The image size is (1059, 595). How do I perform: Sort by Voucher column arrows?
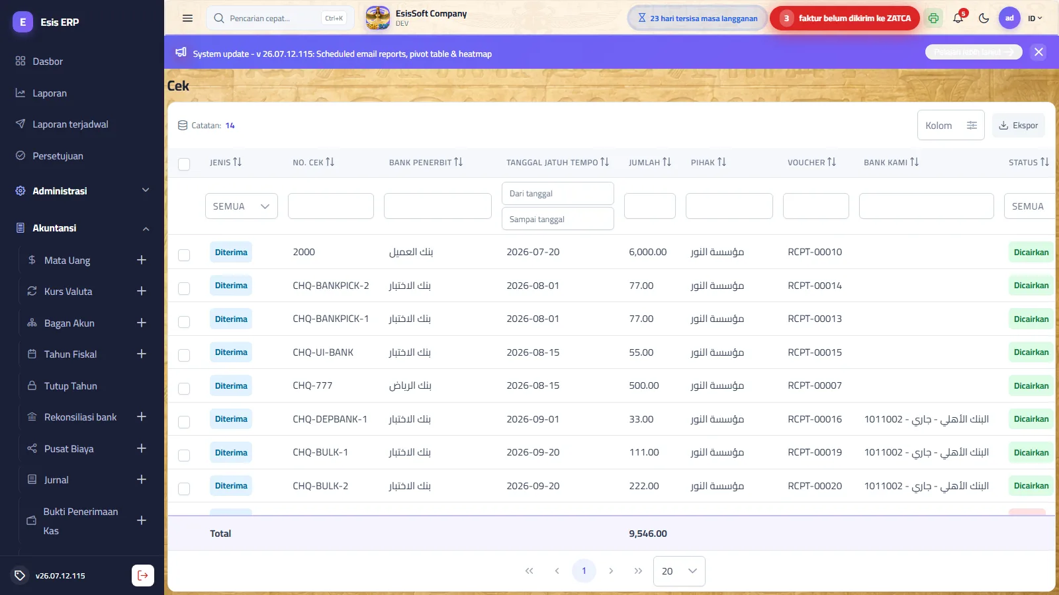coord(832,162)
